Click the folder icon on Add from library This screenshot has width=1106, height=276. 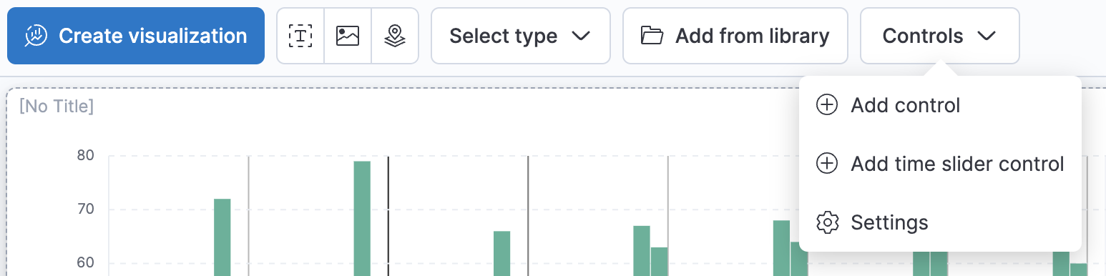[x=652, y=36]
